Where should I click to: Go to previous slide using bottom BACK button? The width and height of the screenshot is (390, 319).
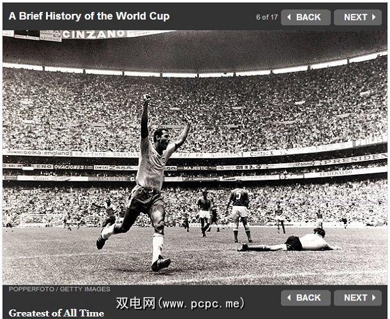click(306, 297)
